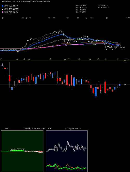
Task: Click the 'MACD:' panel heading
Action: pos(8,129)
